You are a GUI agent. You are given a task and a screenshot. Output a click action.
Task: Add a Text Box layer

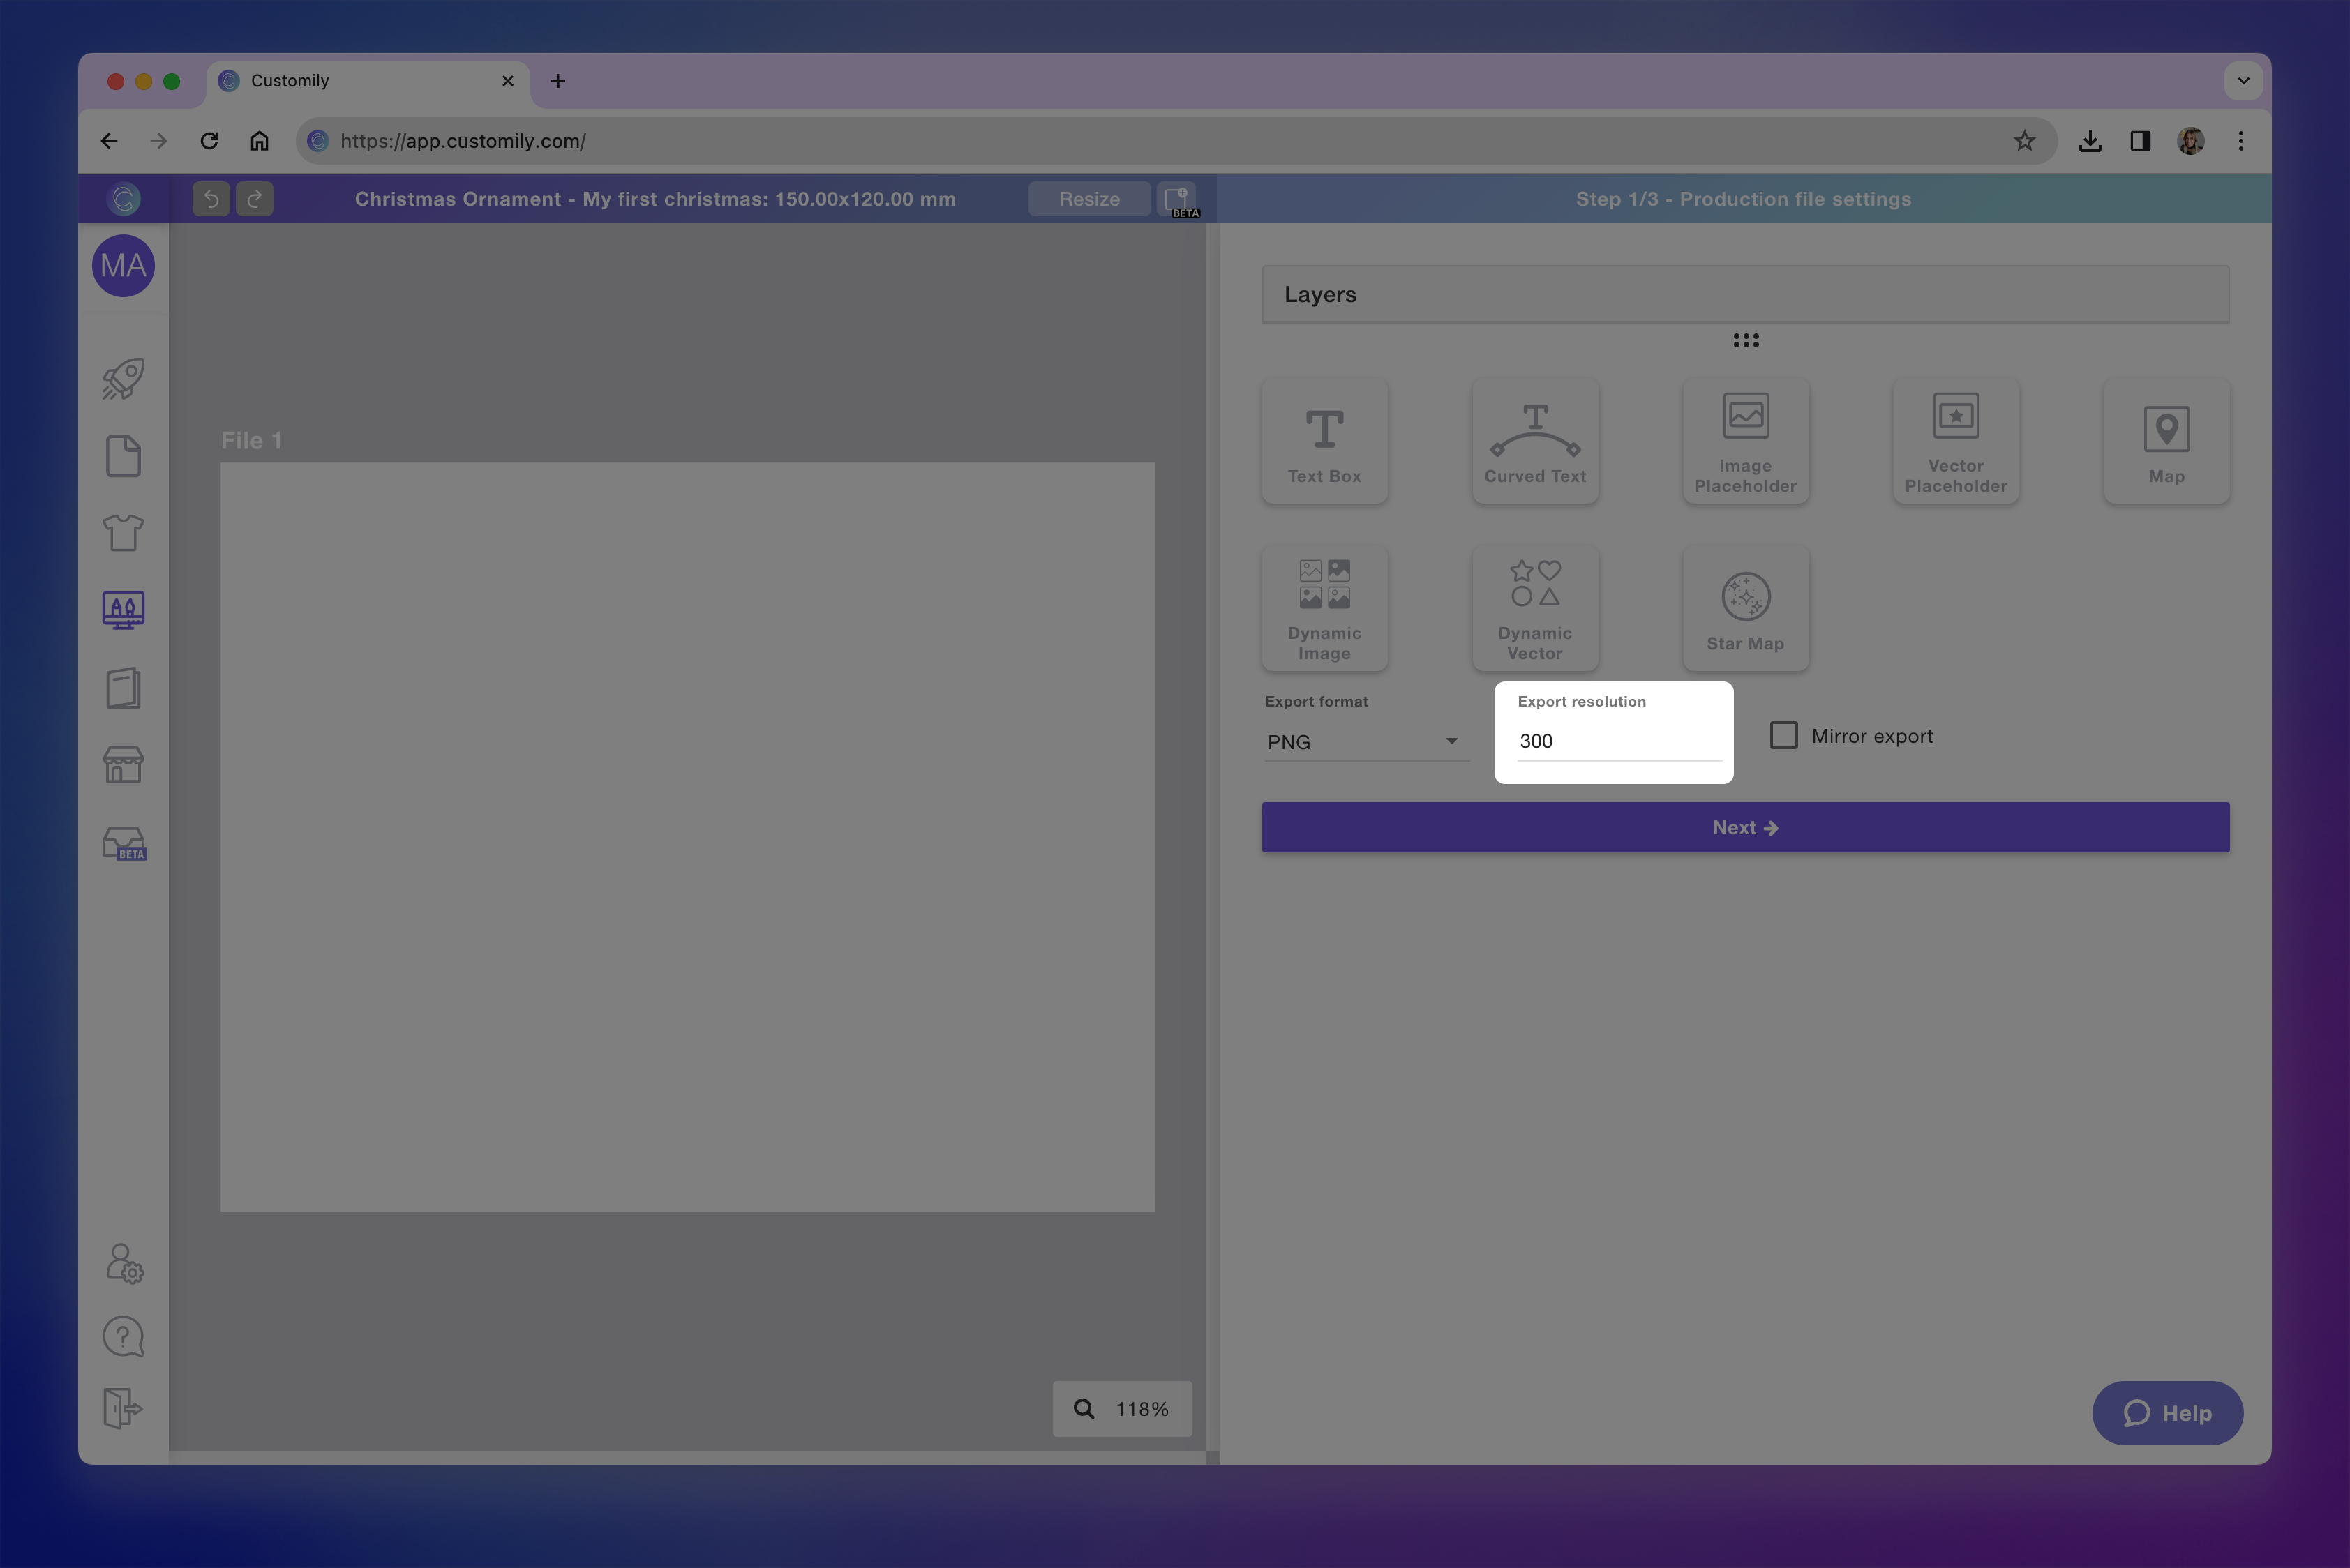(1324, 440)
